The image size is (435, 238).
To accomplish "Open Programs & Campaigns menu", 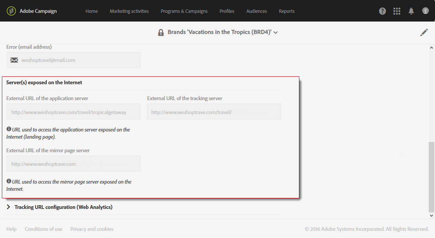I will click(x=184, y=11).
